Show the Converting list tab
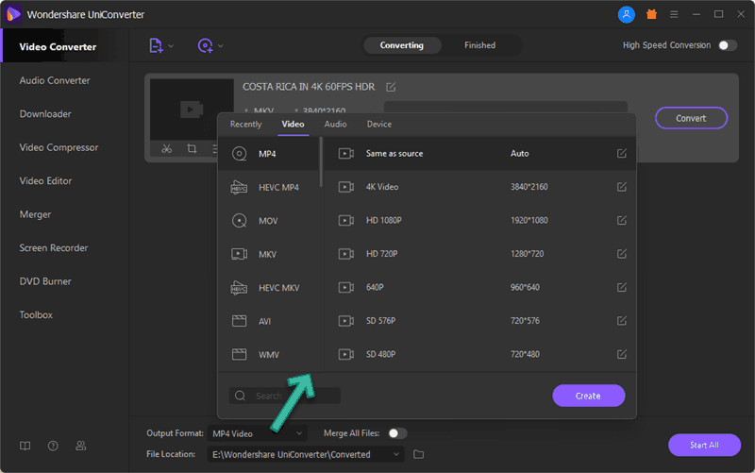The width and height of the screenshot is (755, 473). (x=402, y=45)
